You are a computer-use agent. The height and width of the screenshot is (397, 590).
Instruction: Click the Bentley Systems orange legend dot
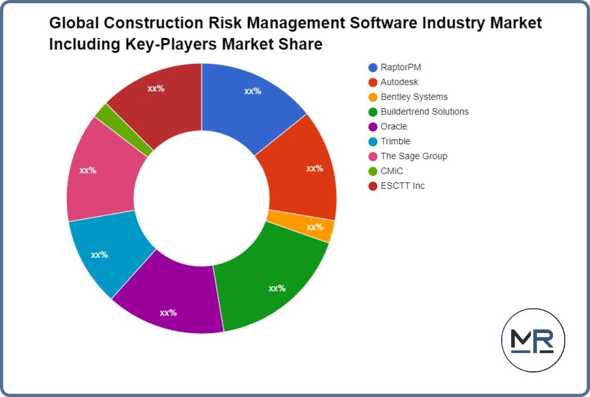pos(373,97)
